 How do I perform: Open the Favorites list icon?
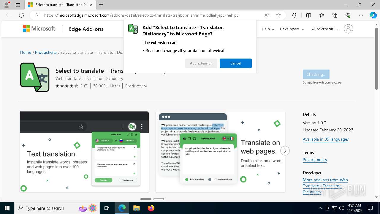[322, 15]
